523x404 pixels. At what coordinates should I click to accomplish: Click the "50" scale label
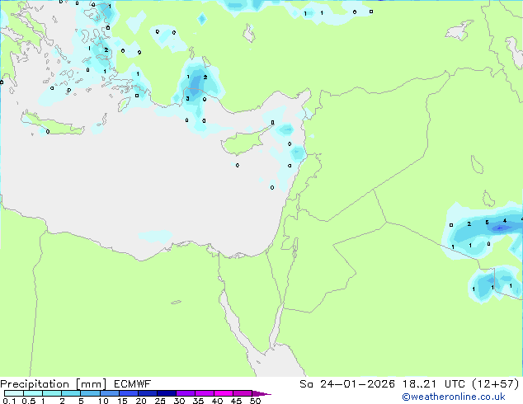pos(255,401)
